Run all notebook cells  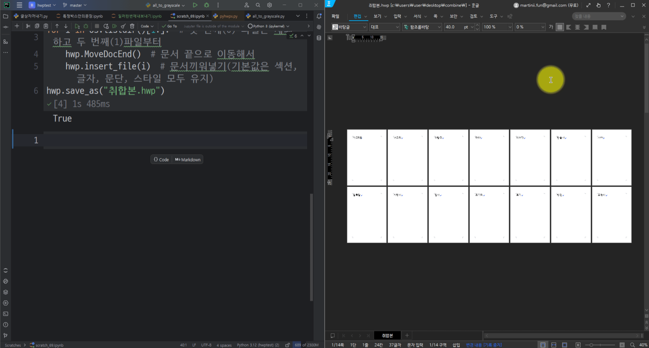coord(114,26)
